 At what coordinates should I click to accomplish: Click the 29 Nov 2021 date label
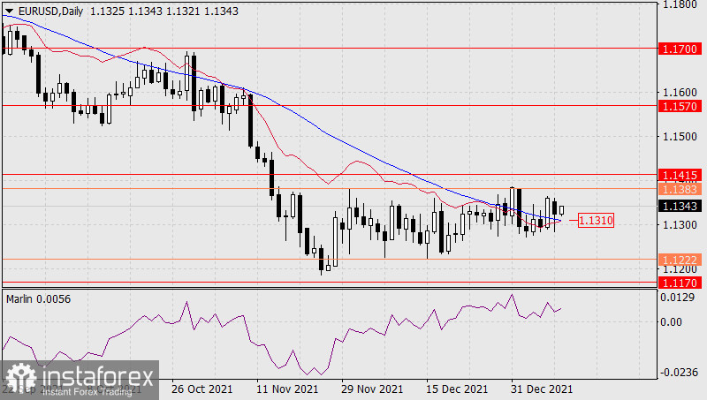[372, 389]
